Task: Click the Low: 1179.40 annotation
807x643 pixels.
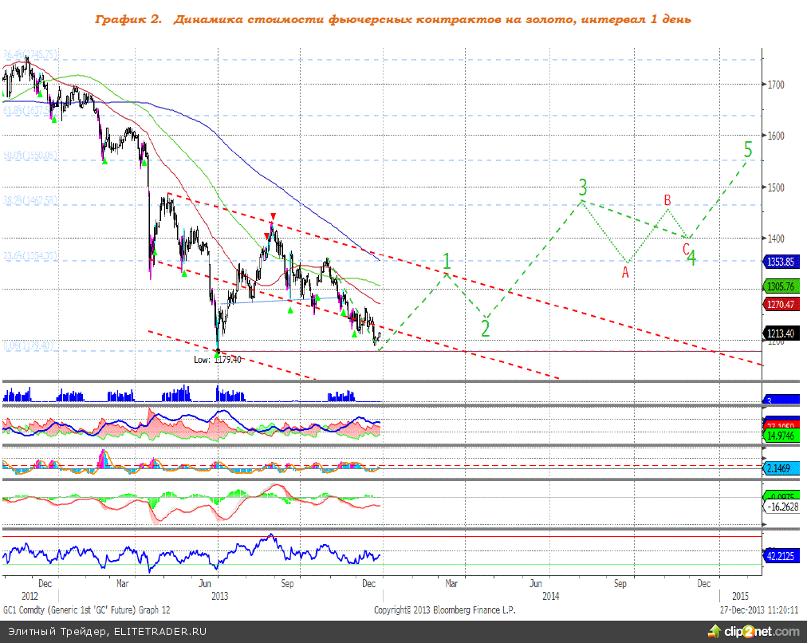Action: (x=218, y=360)
